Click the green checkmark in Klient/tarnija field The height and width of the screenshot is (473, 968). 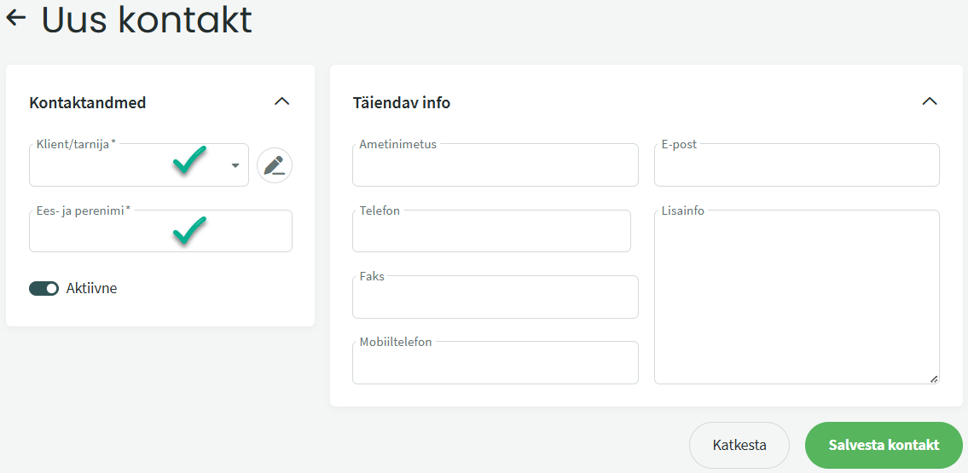(189, 160)
